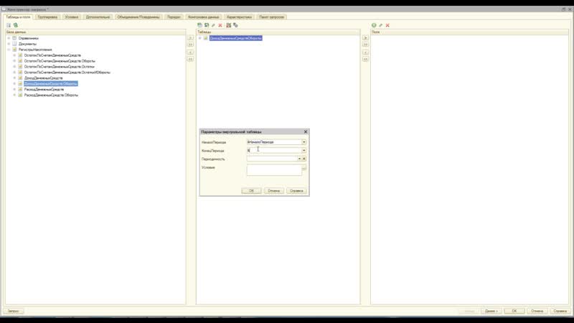Open КонецПериода dropdown list
The image size is (574, 323).
(x=304, y=151)
